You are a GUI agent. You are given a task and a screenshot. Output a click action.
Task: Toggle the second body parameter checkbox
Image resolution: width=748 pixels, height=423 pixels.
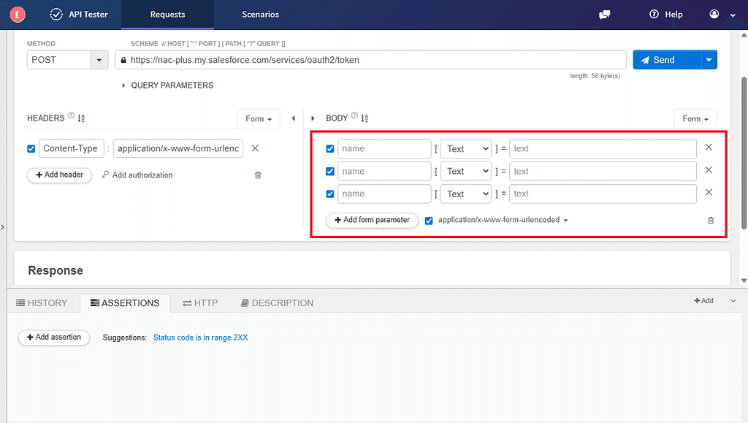(x=329, y=171)
